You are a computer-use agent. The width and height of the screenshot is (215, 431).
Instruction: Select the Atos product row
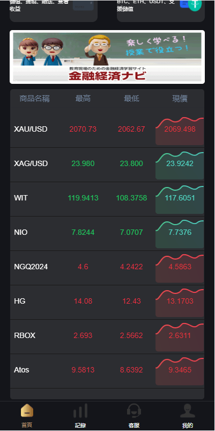click(x=107, y=371)
